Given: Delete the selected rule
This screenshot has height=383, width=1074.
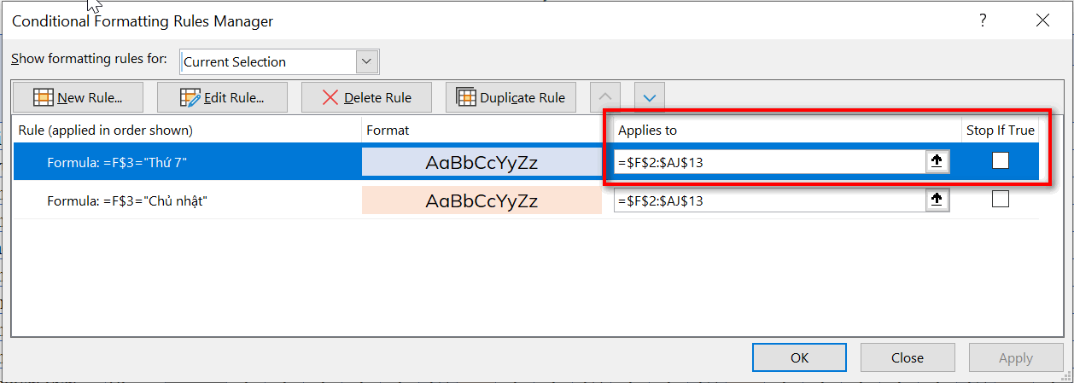Looking at the screenshot, I should [366, 97].
